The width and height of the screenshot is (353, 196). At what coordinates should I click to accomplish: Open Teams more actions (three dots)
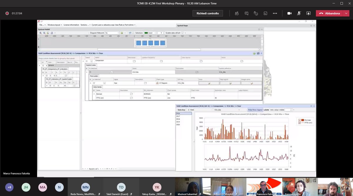point(275,13)
